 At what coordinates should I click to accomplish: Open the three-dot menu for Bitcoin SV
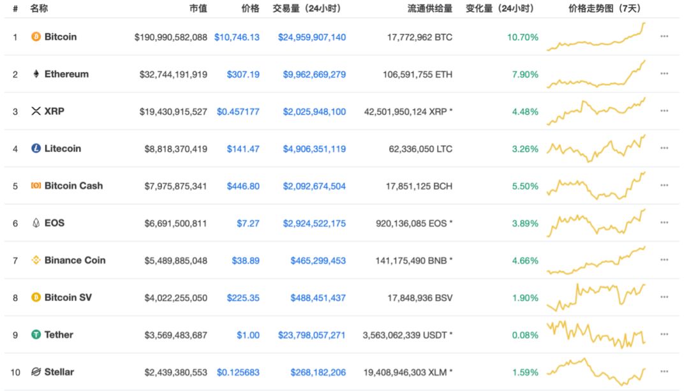[x=664, y=297]
